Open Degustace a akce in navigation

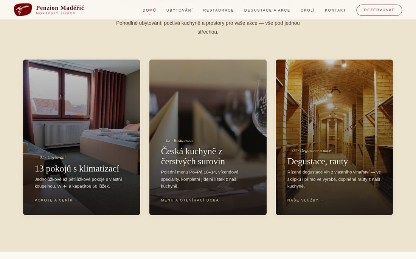click(267, 10)
